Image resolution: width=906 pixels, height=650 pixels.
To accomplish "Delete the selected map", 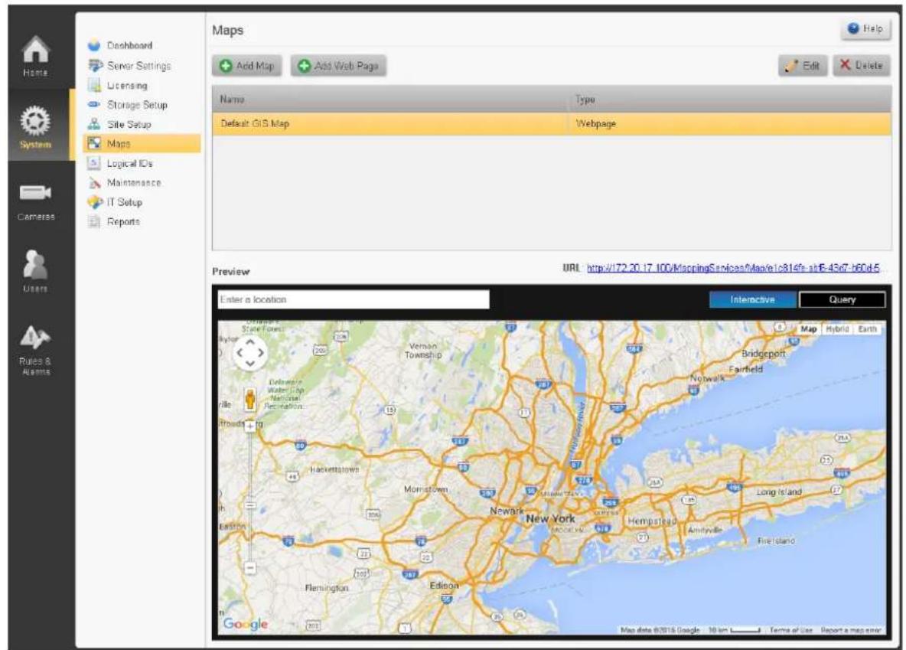I will coord(861,65).
